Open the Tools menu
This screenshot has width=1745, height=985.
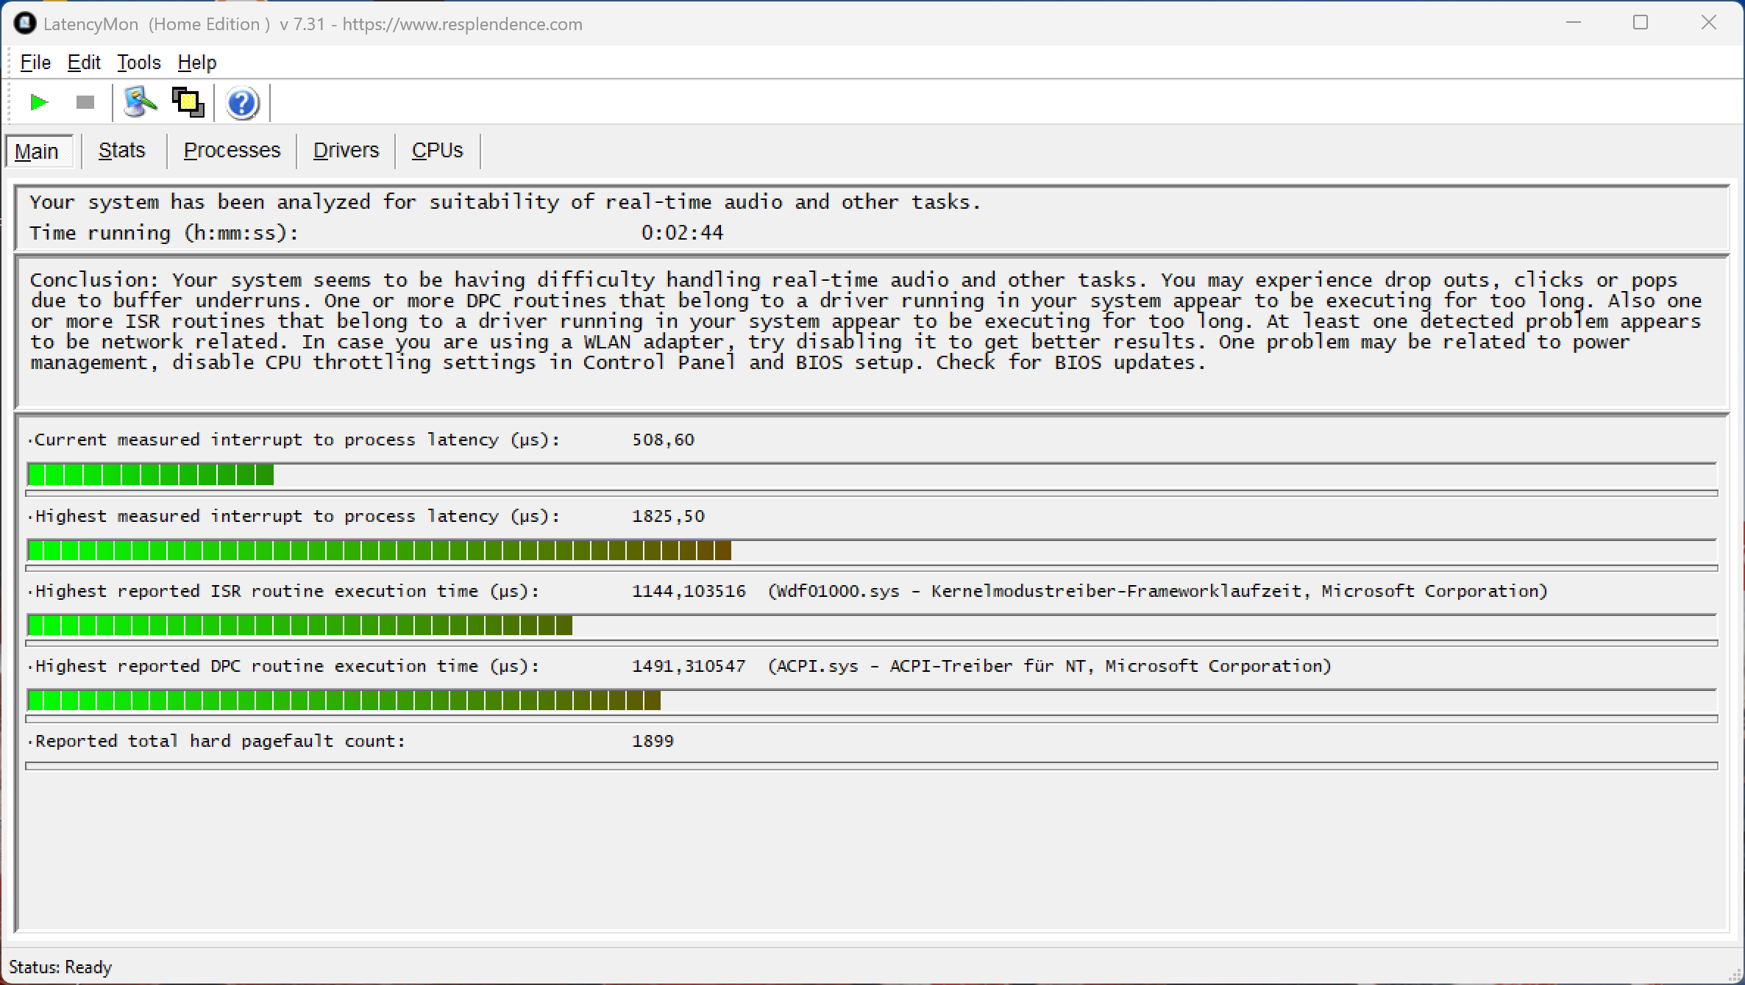coord(139,62)
